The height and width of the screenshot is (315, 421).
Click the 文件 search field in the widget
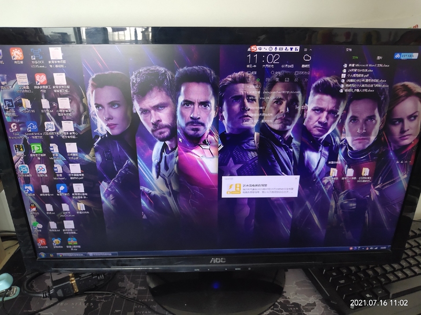pos(276,73)
